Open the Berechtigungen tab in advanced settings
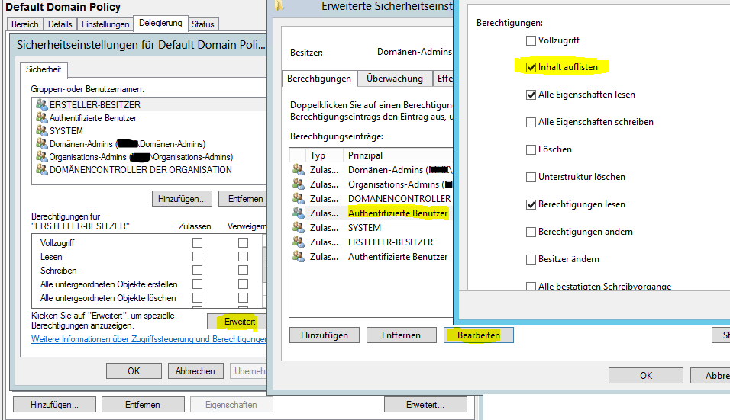This screenshot has height=420, width=730. 319,79
